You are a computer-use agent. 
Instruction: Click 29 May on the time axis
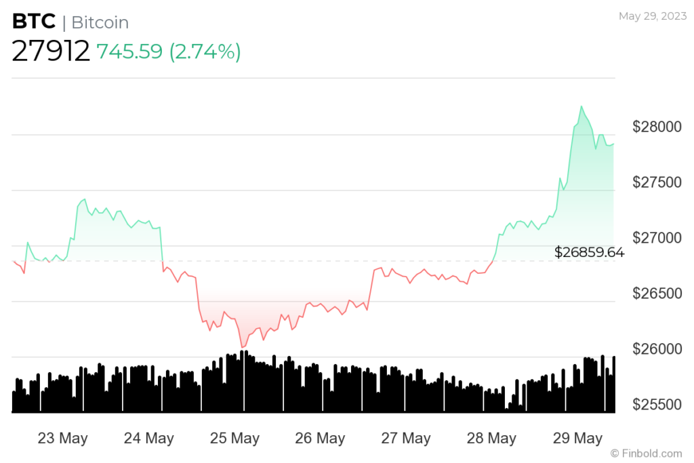(577, 439)
